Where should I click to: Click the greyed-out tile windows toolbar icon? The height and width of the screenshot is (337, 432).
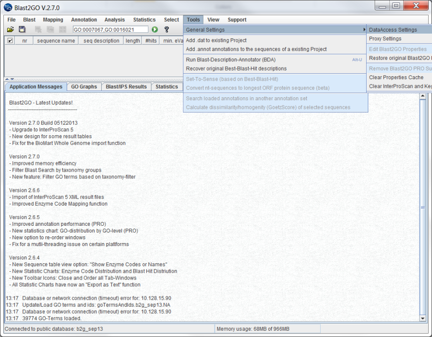(x=62, y=29)
